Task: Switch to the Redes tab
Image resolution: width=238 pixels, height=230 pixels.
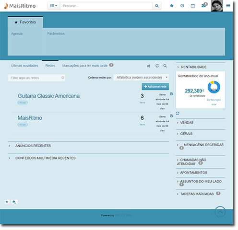Action: pos(50,66)
